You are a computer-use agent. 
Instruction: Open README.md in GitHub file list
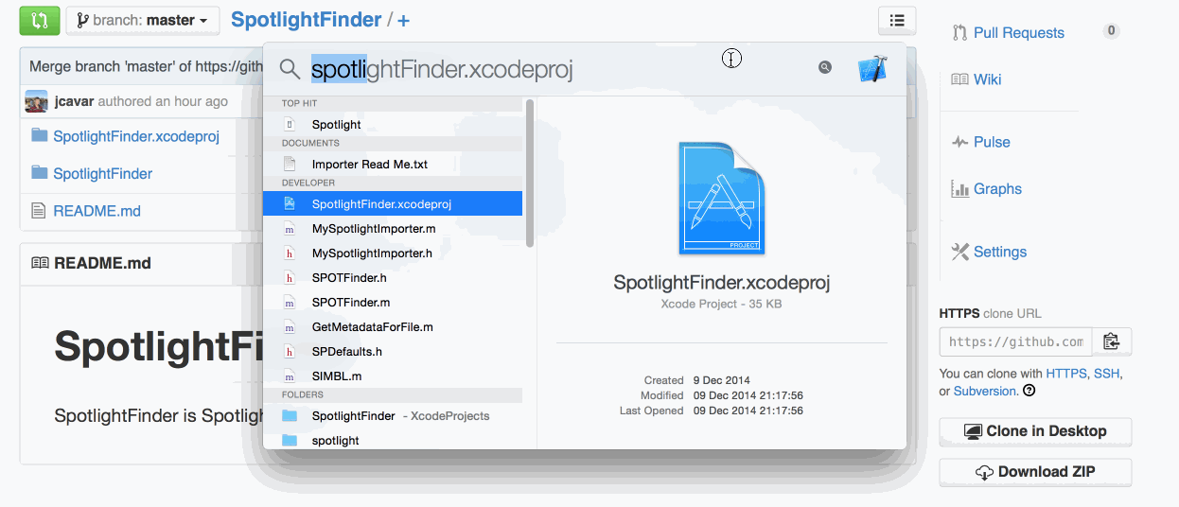click(97, 211)
